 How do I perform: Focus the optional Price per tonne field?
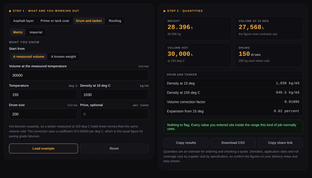click(x=114, y=114)
